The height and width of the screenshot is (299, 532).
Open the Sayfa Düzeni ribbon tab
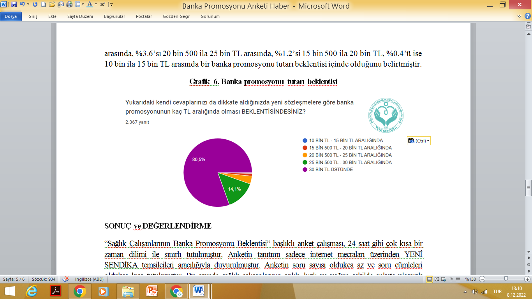point(80,16)
